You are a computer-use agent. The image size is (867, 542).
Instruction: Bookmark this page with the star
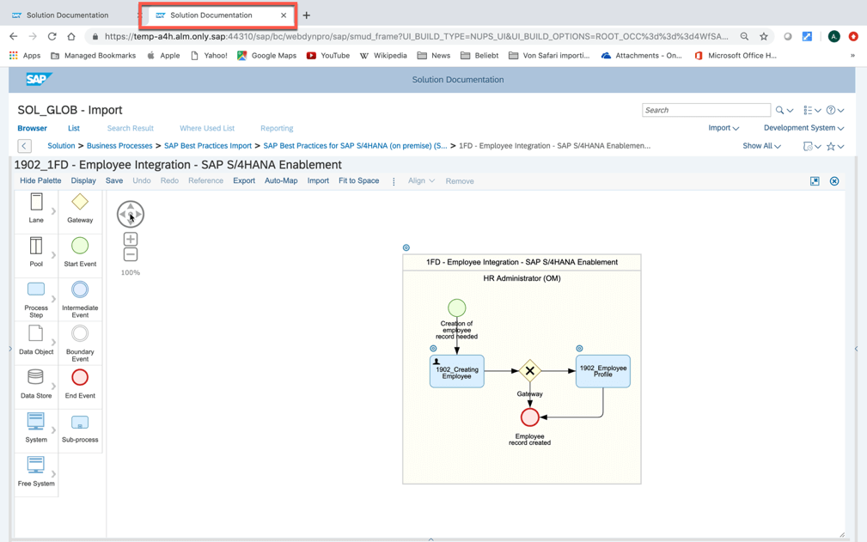(x=764, y=36)
